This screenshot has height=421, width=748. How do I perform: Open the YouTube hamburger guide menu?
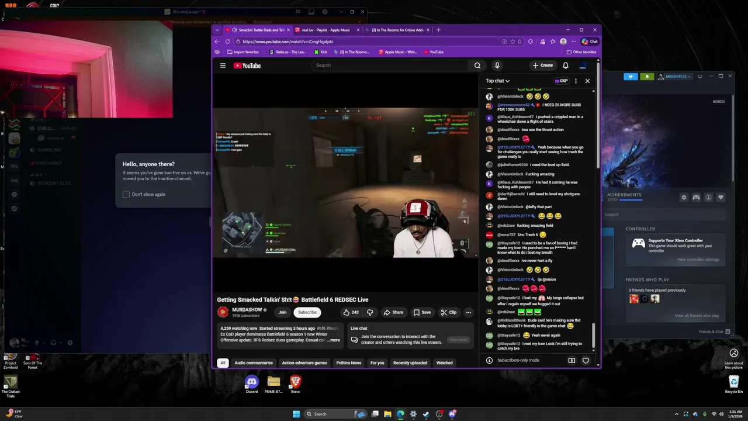tap(223, 65)
